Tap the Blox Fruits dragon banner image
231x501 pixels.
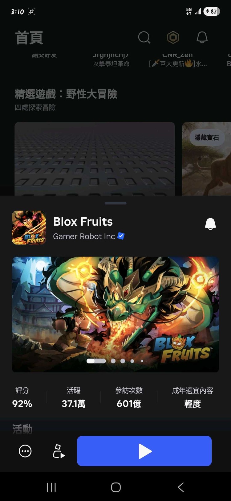coord(115,314)
